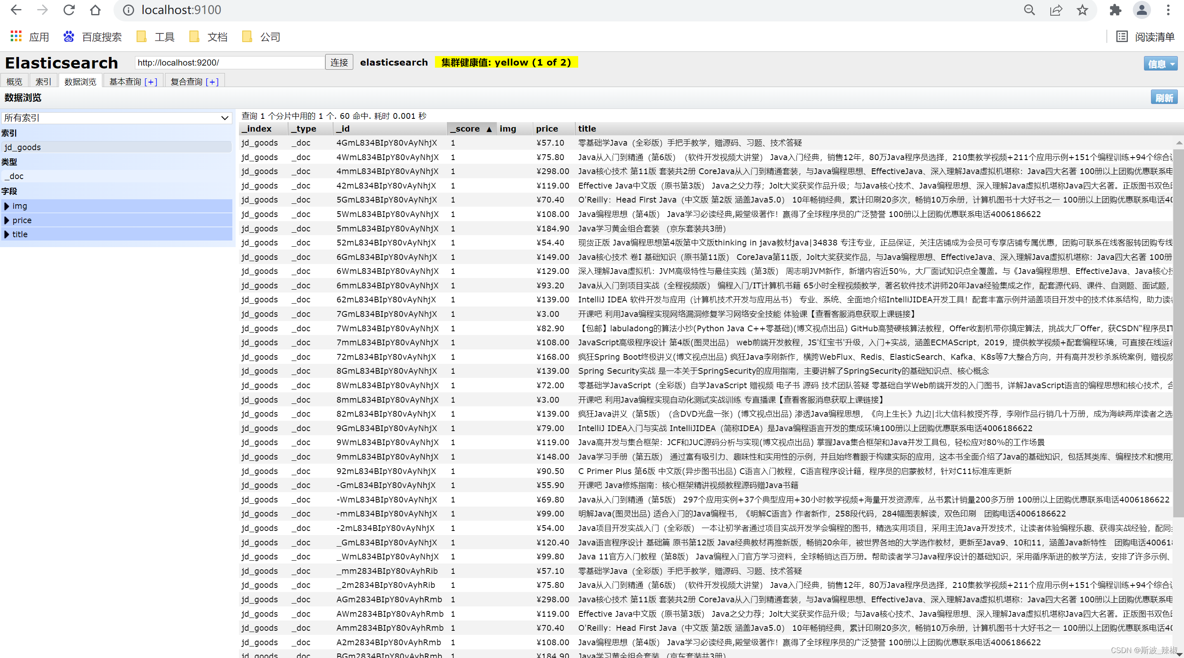The height and width of the screenshot is (658, 1184).
Task: Add a new 复合查询 tab with [+]
Action: point(212,82)
